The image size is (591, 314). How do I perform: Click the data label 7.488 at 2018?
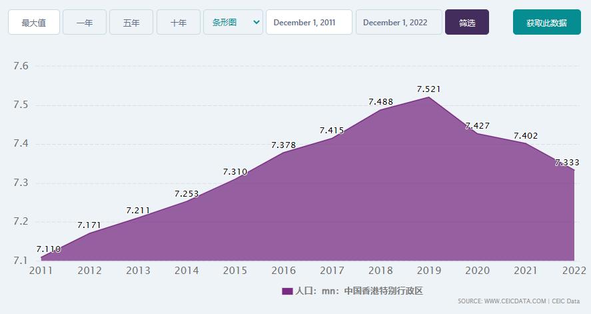(x=380, y=102)
